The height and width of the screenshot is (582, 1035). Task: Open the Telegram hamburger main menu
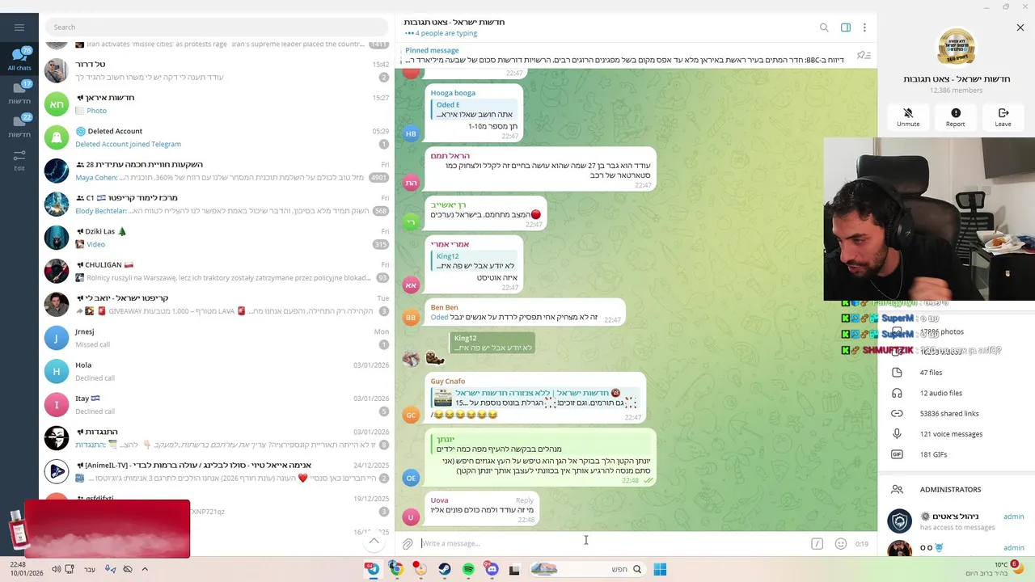(x=19, y=27)
